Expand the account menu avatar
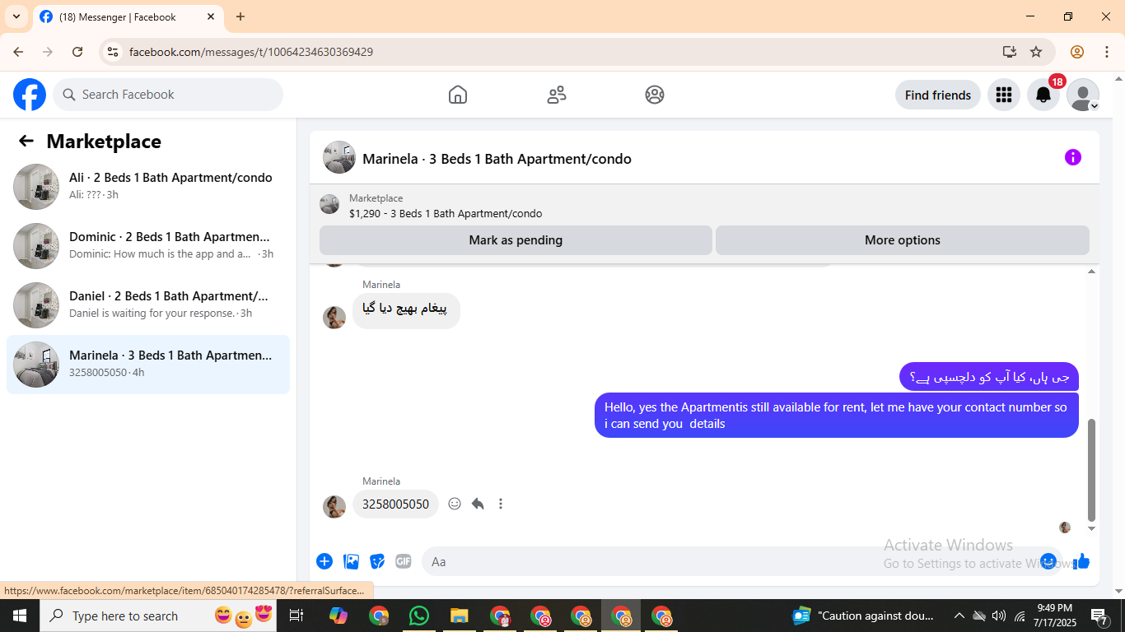 (x=1083, y=95)
